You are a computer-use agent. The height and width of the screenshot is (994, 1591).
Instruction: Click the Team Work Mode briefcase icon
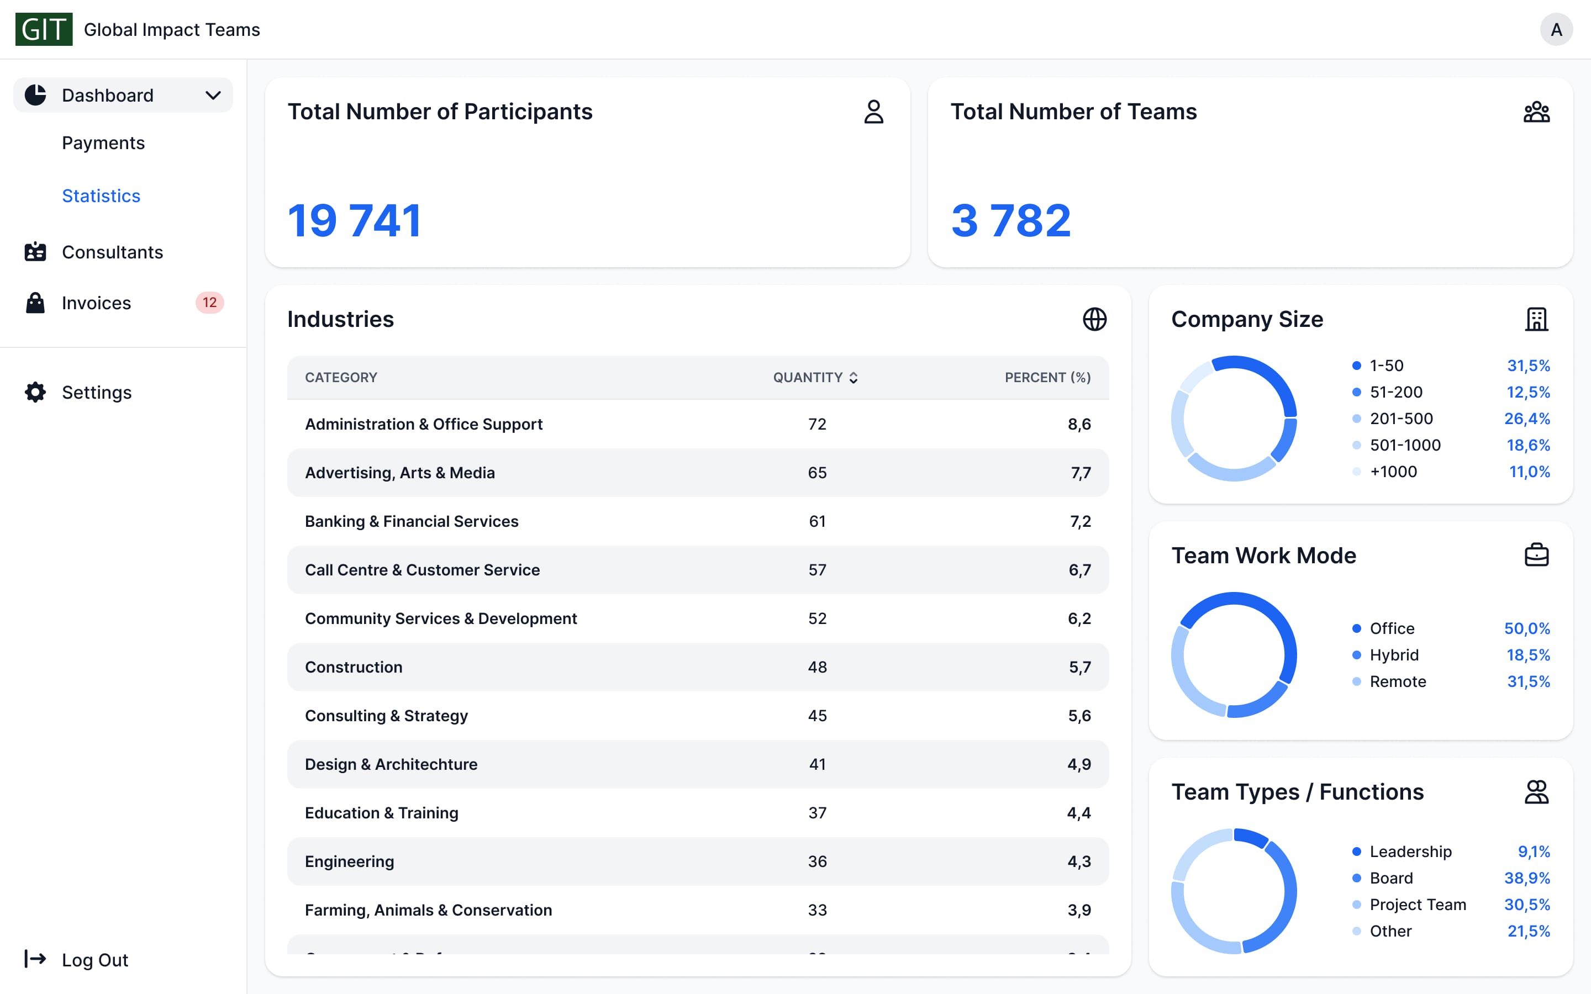(x=1536, y=556)
